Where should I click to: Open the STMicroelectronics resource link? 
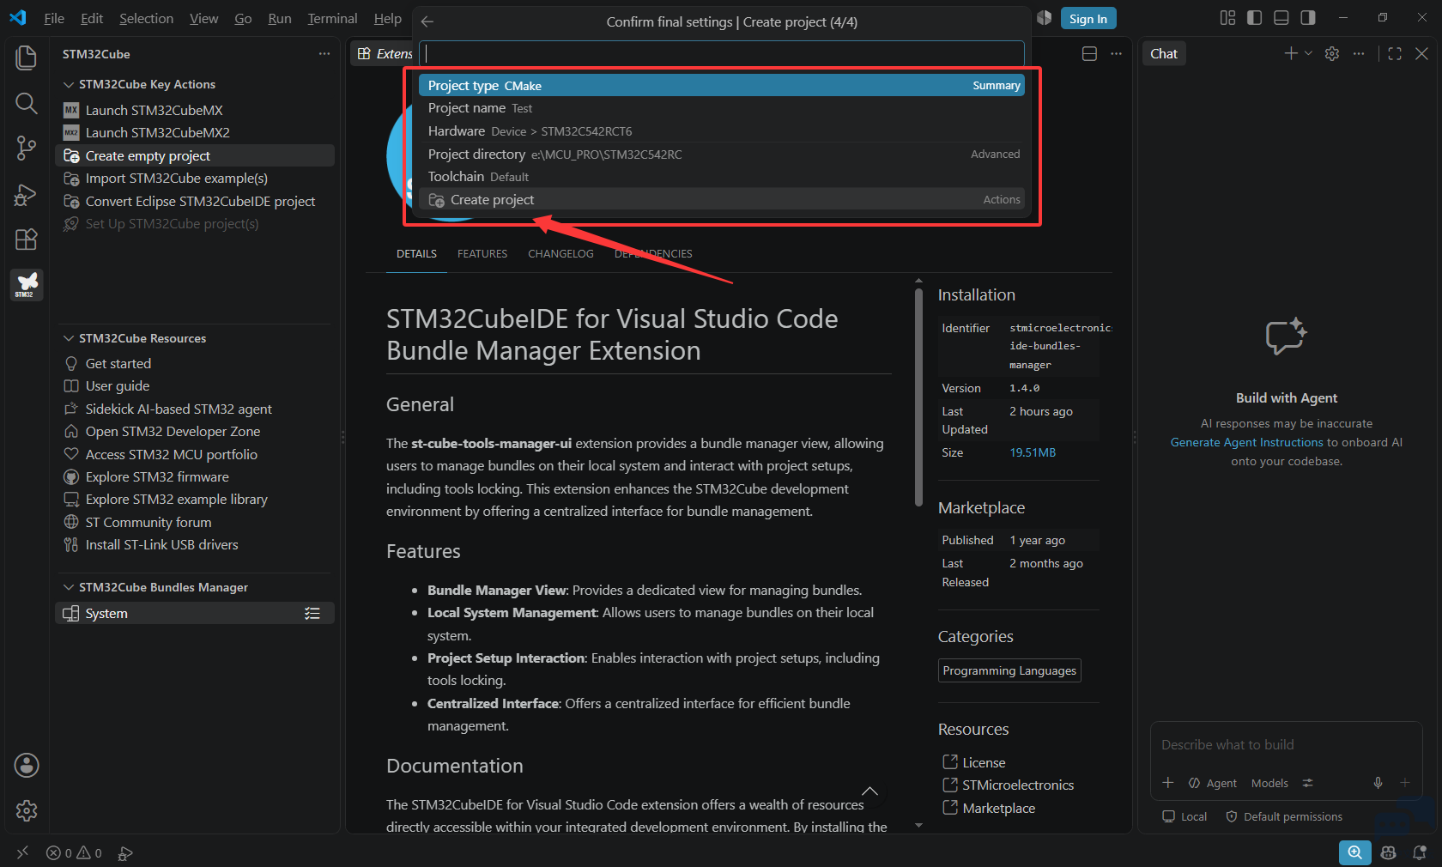(x=1018, y=785)
